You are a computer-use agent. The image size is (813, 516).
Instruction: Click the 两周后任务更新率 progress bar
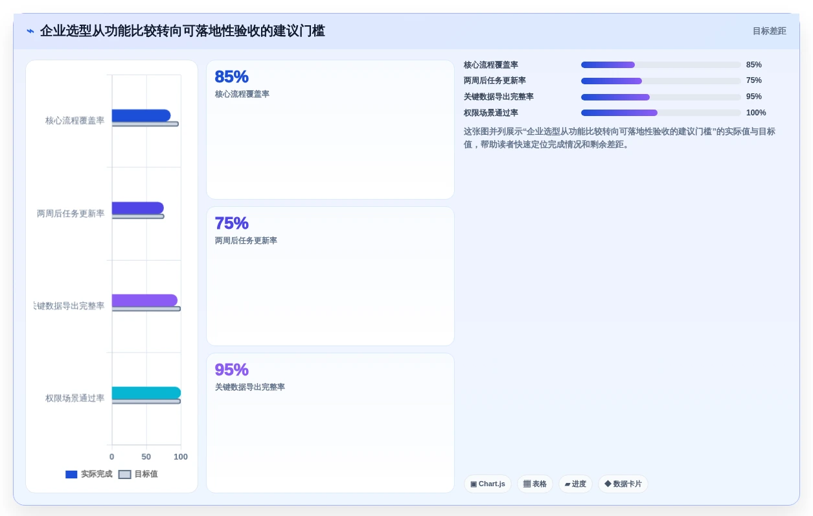(661, 81)
